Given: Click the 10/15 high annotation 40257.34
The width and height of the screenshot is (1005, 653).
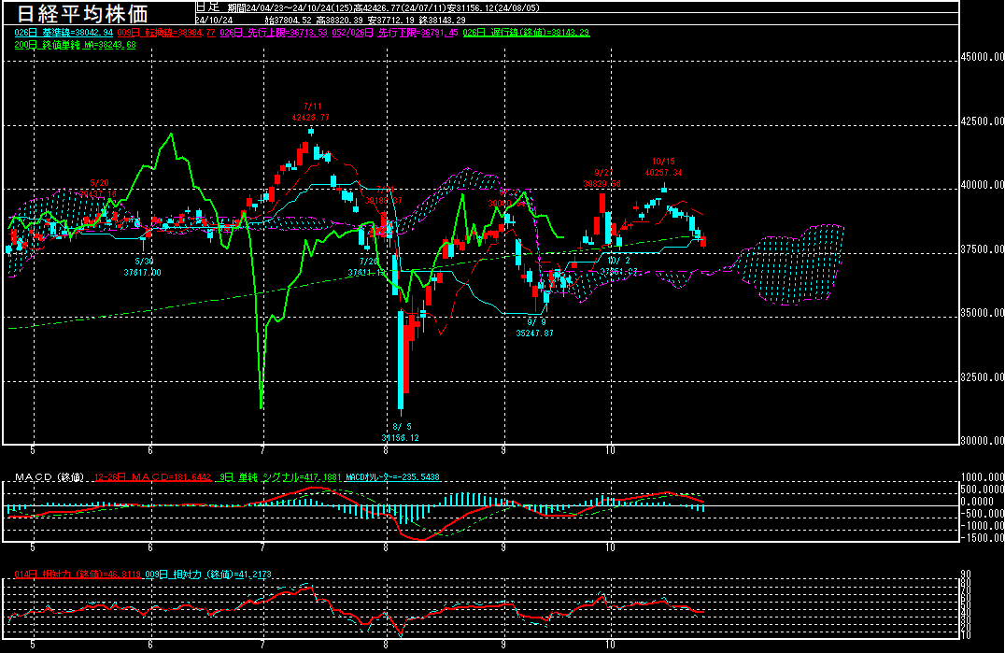Looking at the screenshot, I should (663, 167).
